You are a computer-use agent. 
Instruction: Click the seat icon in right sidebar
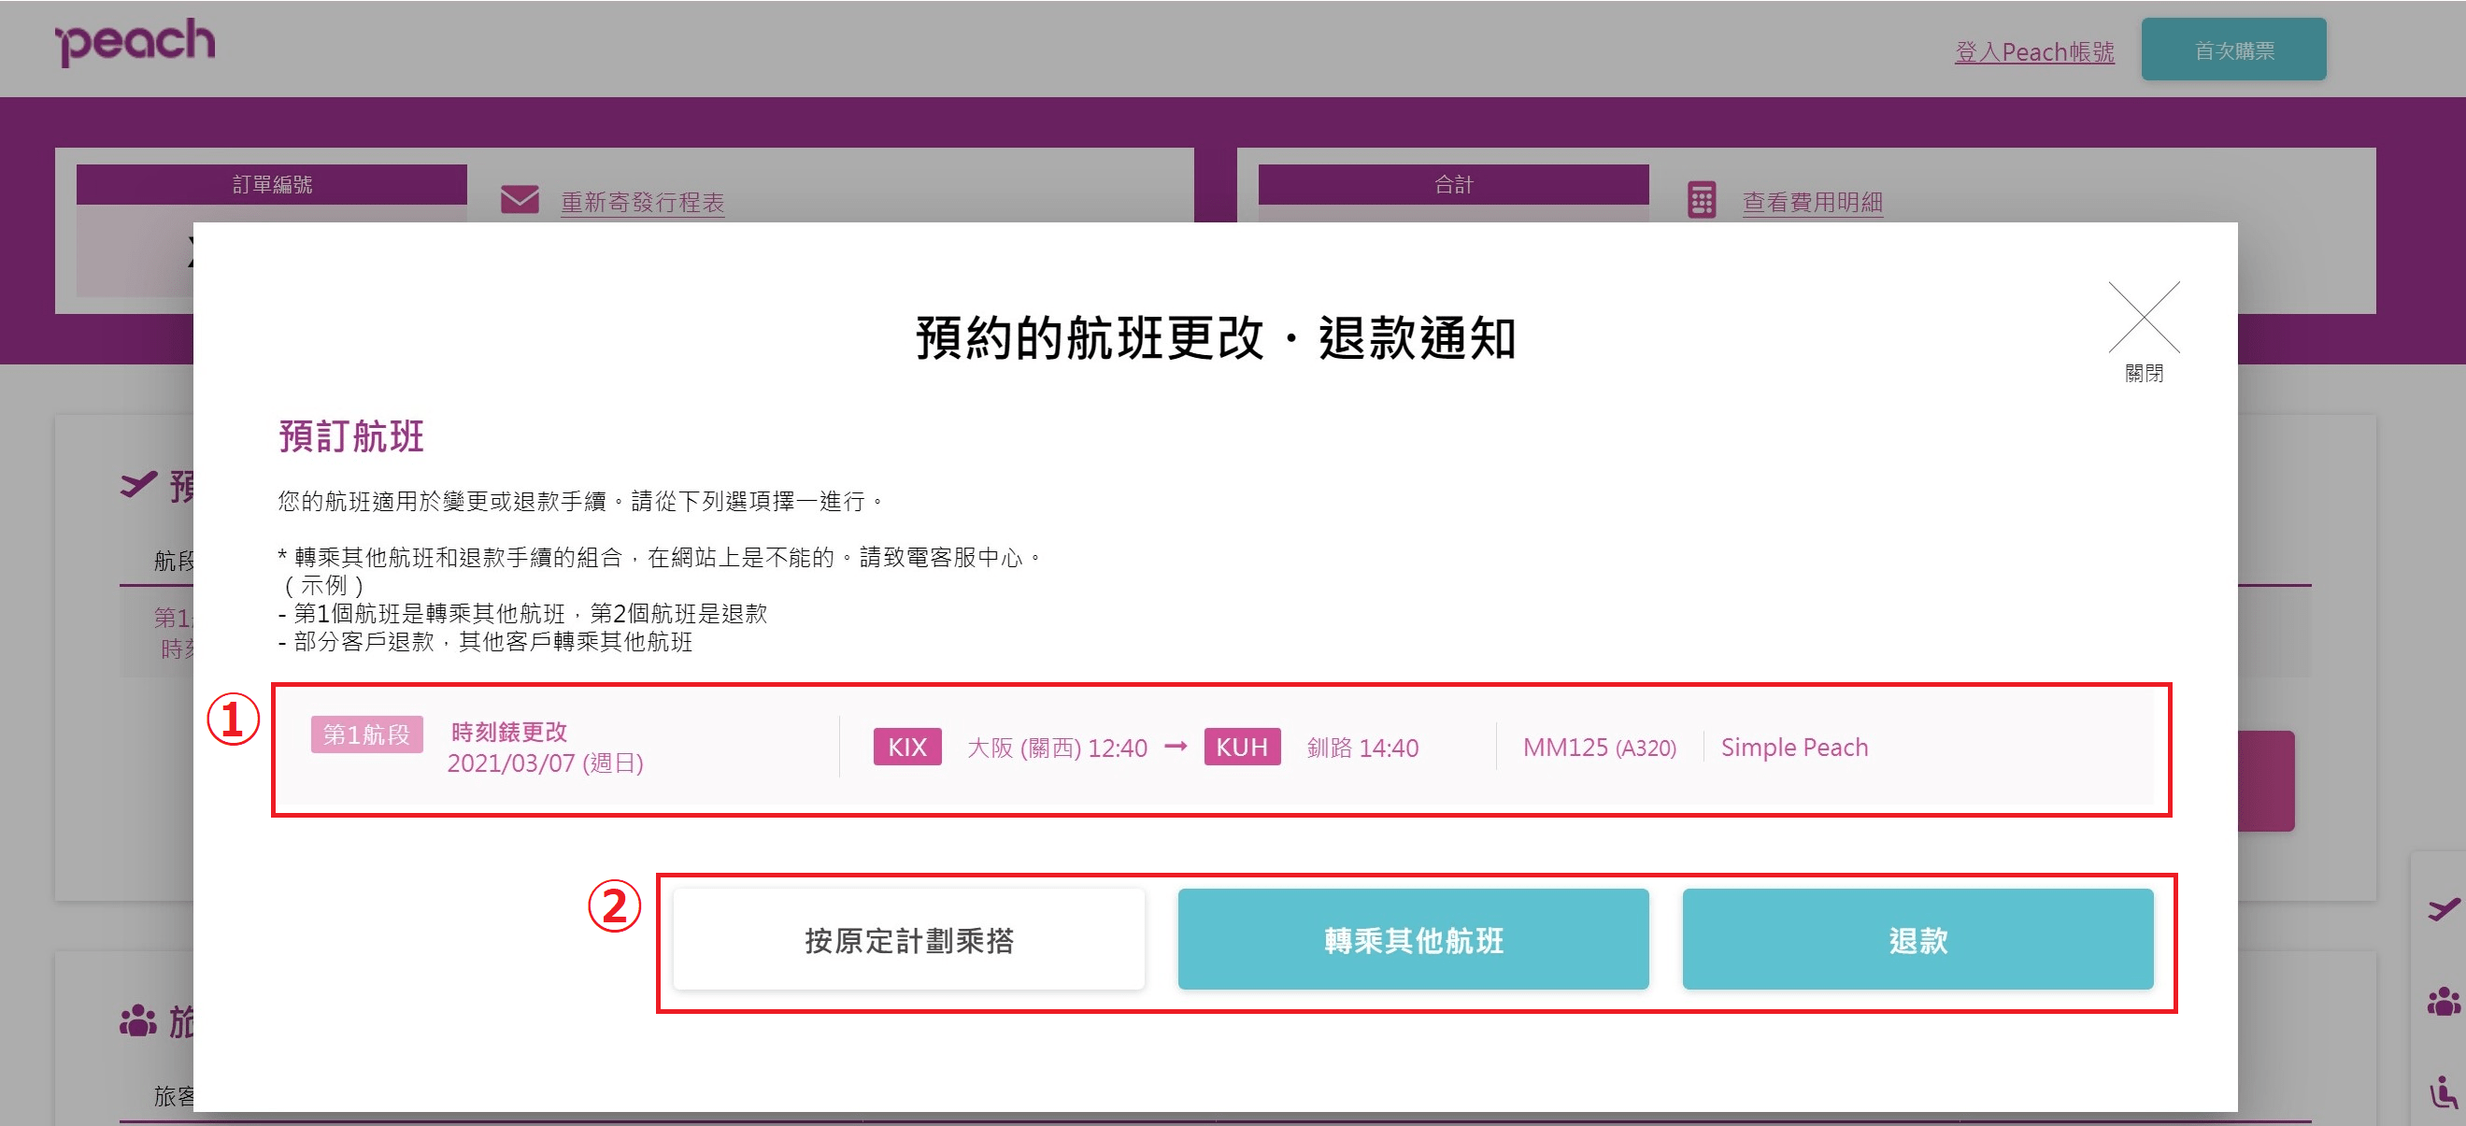pos(2443,1091)
